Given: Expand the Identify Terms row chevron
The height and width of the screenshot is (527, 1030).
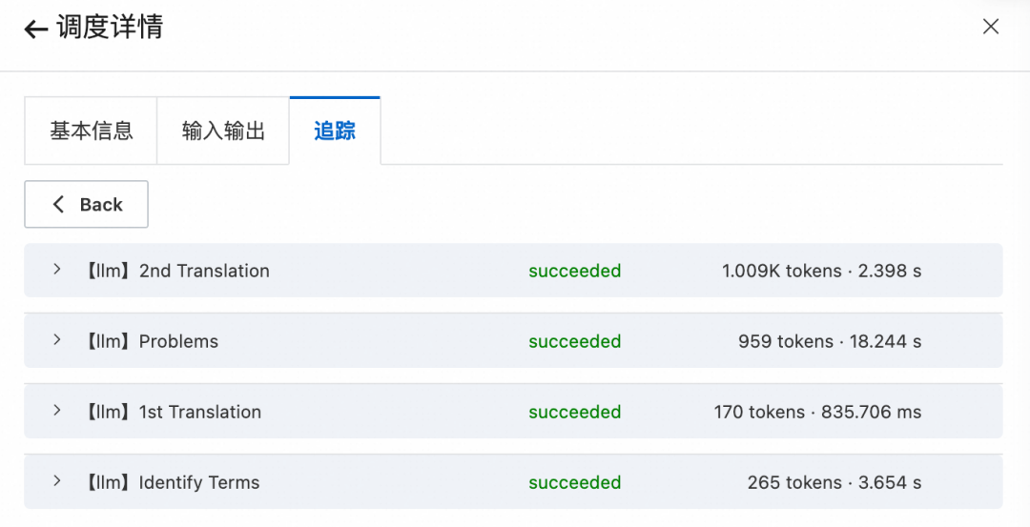Looking at the screenshot, I should coord(56,481).
